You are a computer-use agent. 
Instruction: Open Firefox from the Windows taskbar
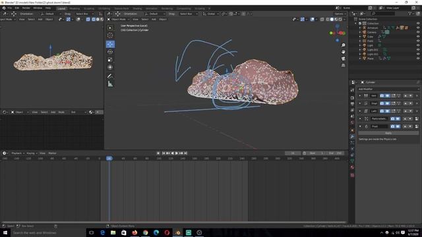[x=135, y=232]
